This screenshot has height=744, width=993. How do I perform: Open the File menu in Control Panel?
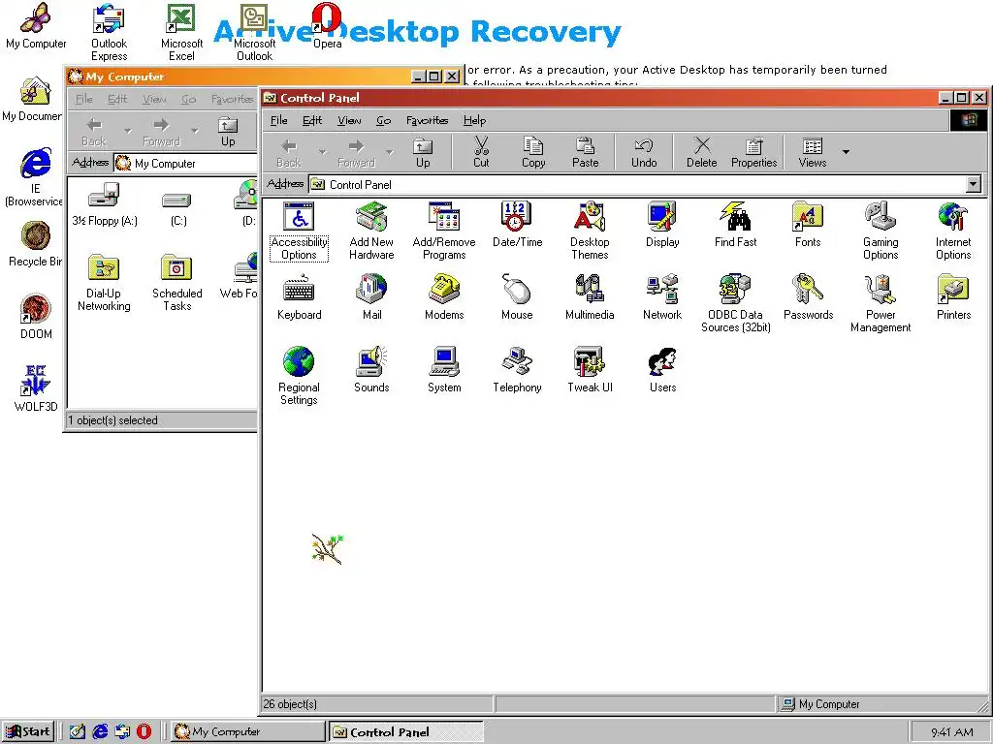pos(278,120)
